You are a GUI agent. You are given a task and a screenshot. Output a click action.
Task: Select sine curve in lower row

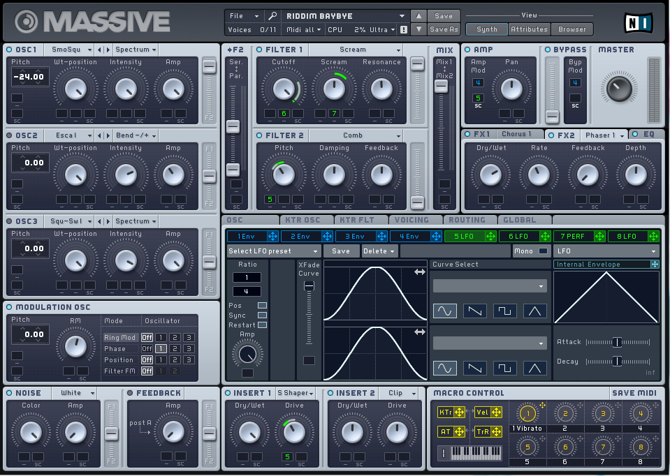pyautogui.click(x=445, y=368)
